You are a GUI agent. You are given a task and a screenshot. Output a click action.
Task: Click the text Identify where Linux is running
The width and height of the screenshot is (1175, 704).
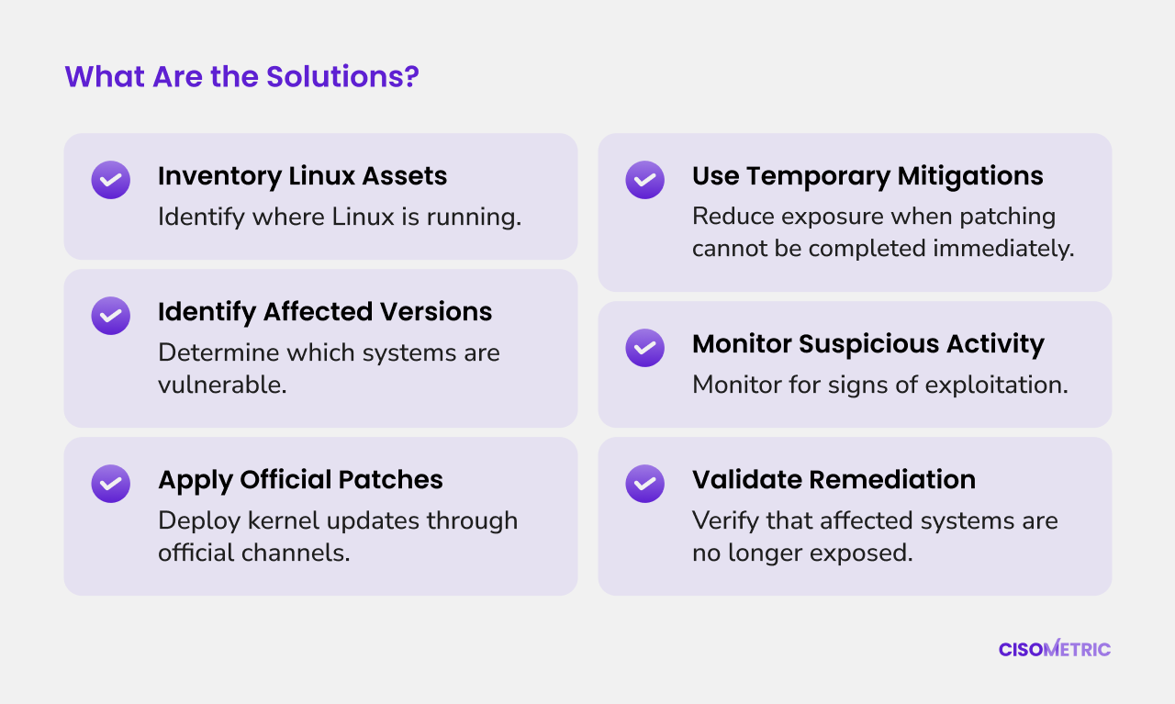coord(340,217)
